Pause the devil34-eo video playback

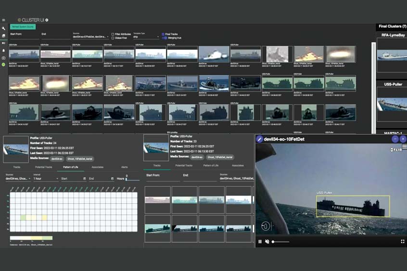click(260, 242)
